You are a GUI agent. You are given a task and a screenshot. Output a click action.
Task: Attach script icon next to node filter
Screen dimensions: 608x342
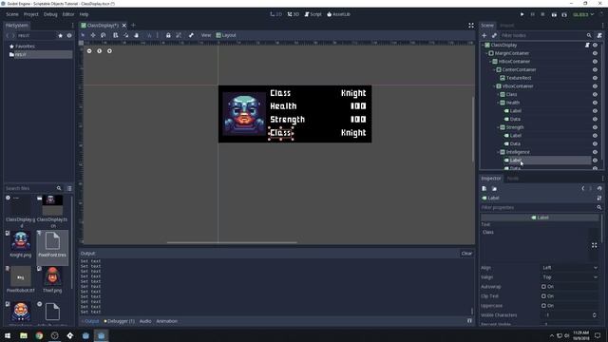point(599,35)
